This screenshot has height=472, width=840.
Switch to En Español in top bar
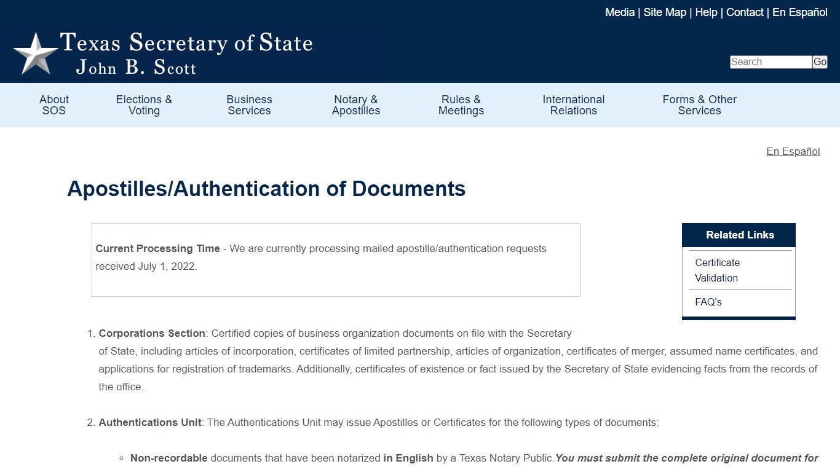(800, 12)
